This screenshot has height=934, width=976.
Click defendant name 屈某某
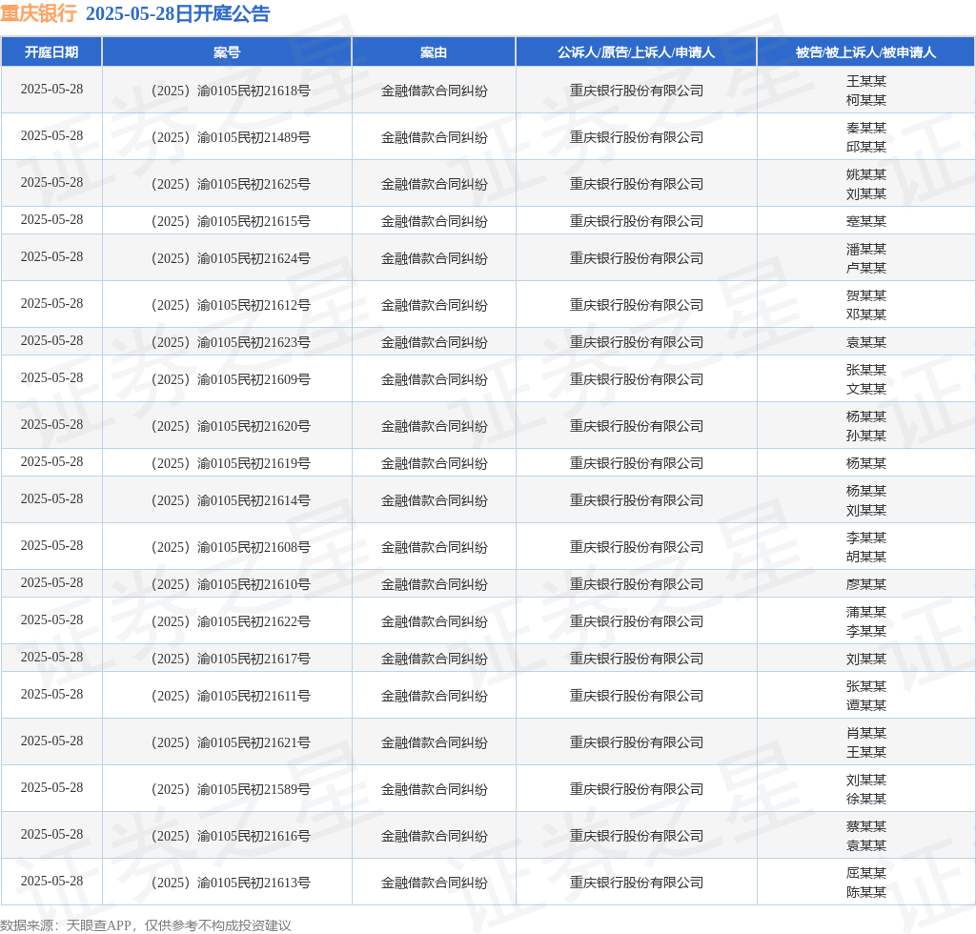[x=865, y=874]
